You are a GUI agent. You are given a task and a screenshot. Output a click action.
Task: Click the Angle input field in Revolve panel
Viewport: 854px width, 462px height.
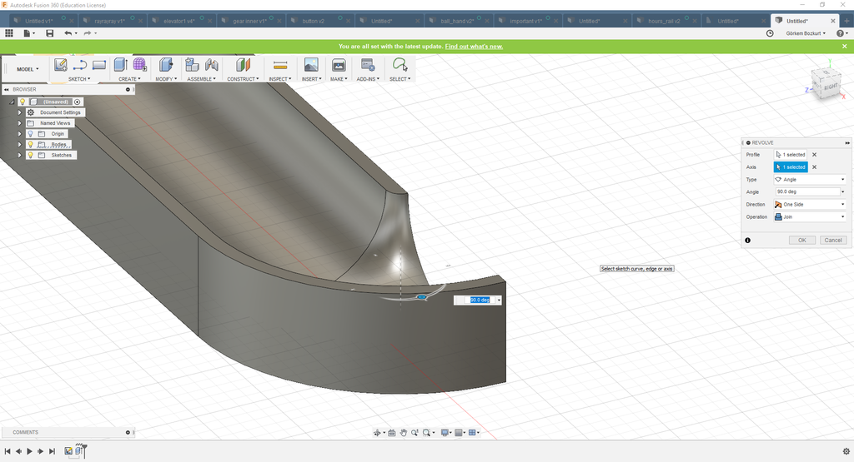click(x=806, y=191)
